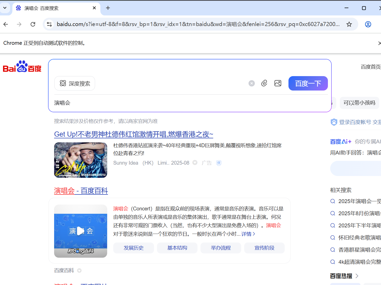Play the 演唱会 秒懂百科 video thumbnail
Screen dimensions: 381x285
(81, 231)
